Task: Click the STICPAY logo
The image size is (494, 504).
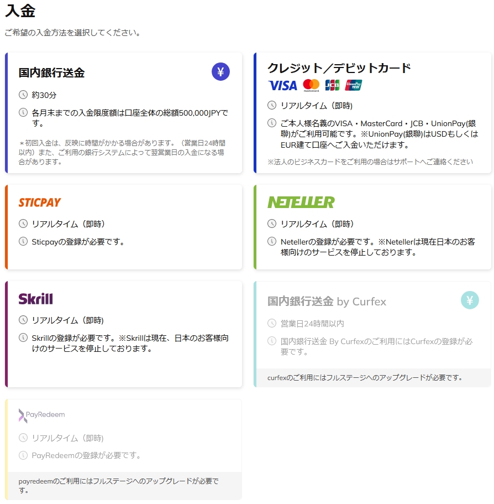Action: click(40, 202)
